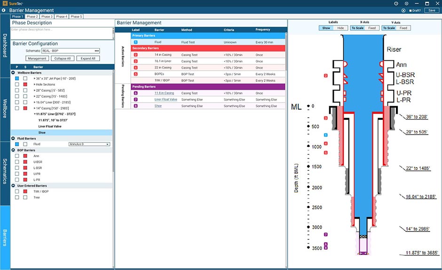Open the Annulus 0 dropdown
This screenshot has height=270, width=442.
tap(89, 144)
